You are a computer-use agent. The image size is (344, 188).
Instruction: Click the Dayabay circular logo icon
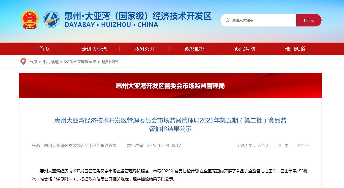coord(51,19)
